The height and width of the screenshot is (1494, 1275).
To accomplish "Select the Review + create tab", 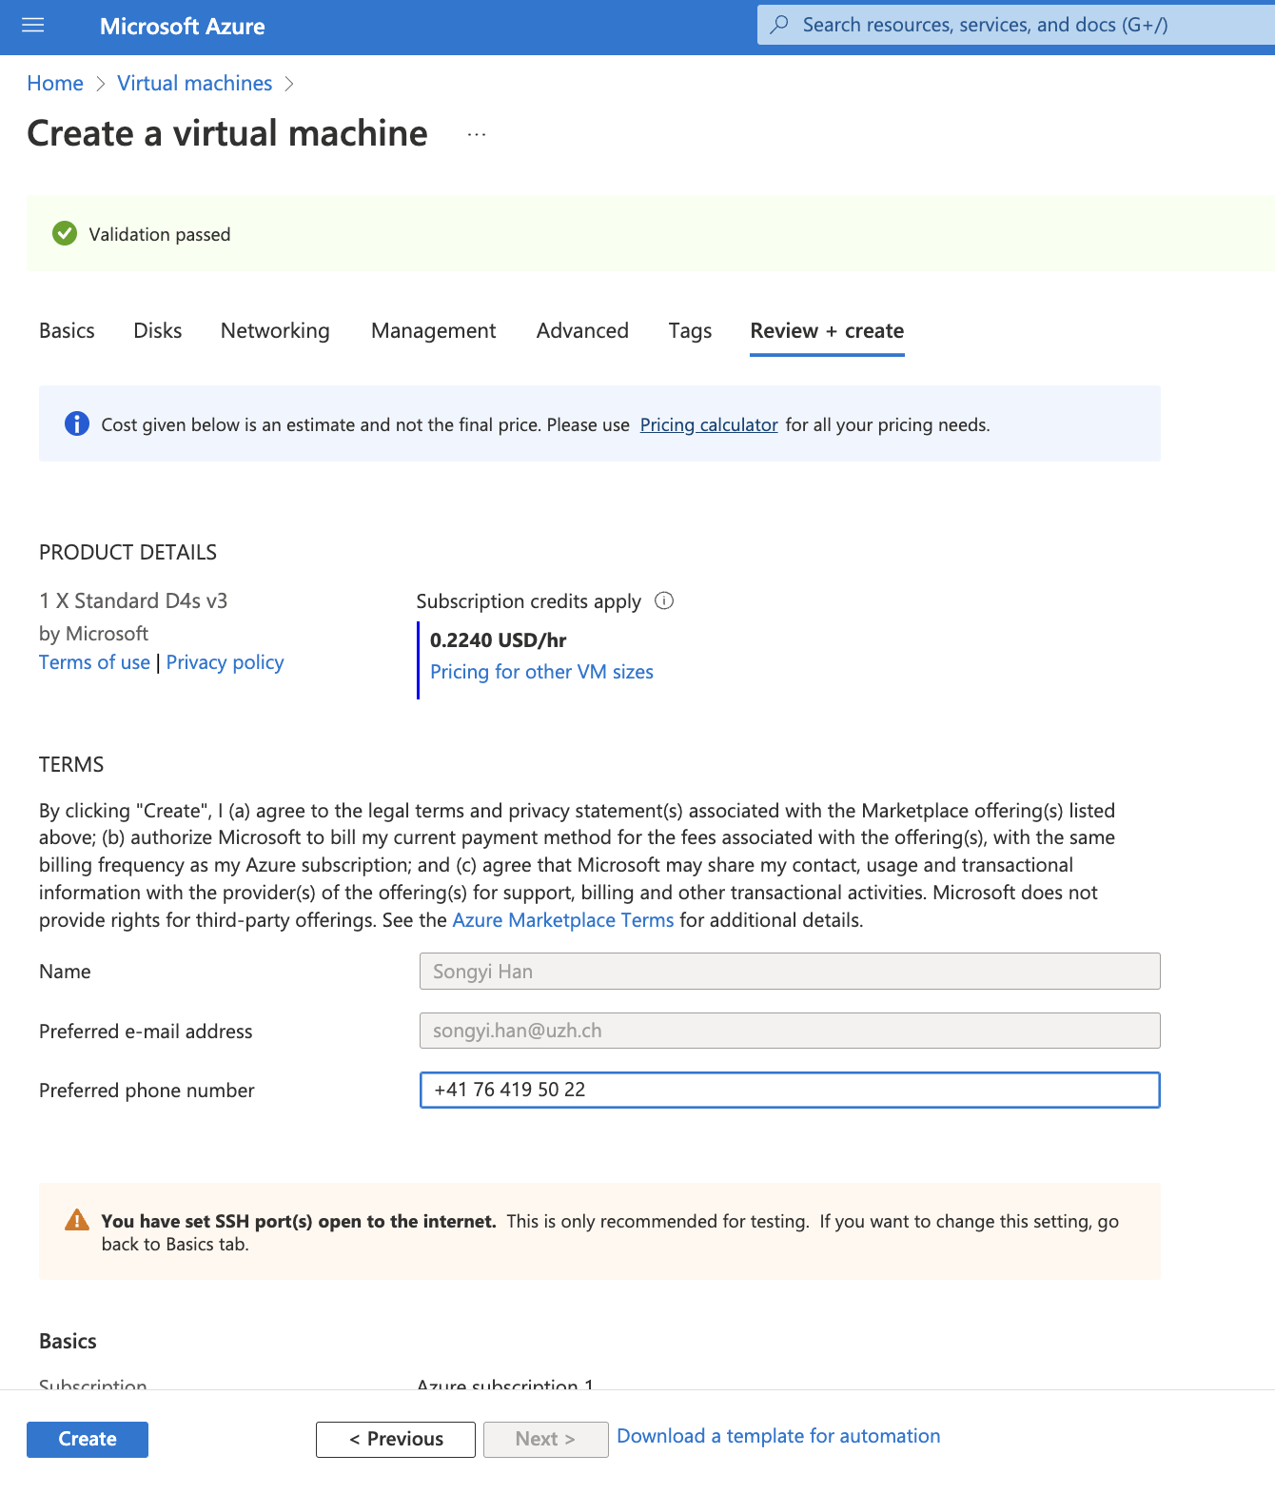I will [827, 330].
